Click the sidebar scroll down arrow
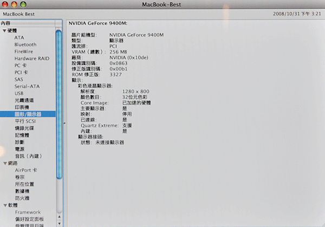Screen dimensions: 325x227 pos(59,223)
